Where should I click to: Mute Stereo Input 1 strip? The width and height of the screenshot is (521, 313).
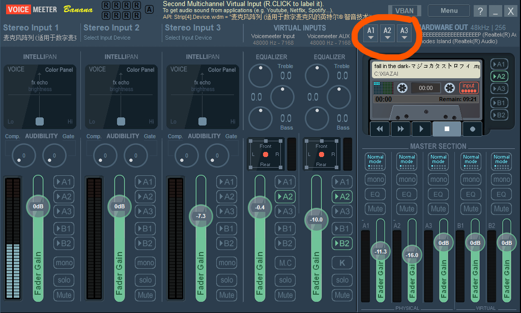[x=64, y=295]
